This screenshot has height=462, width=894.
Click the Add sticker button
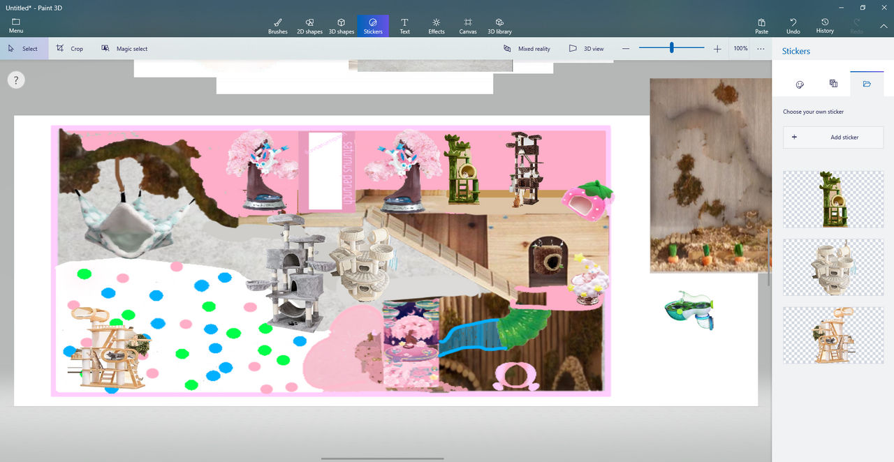833,137
